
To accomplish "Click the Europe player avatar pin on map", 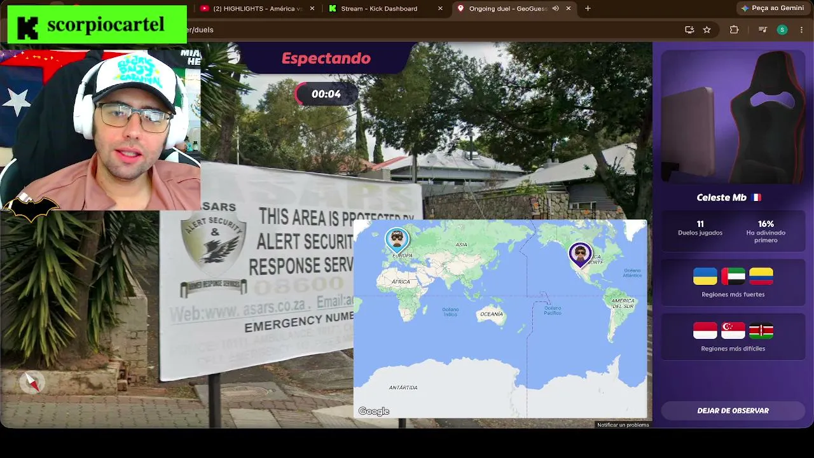I will point(397,241).
